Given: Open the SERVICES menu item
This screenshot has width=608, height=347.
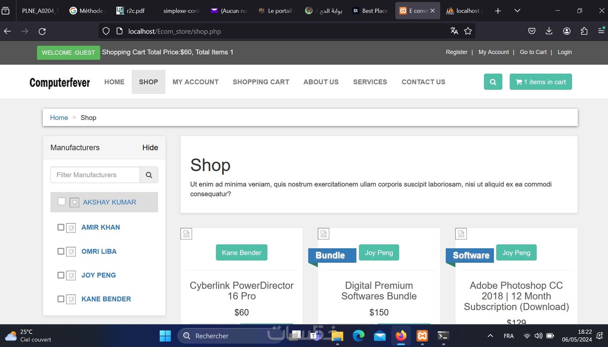Looking at the screenshot, I should pos(370,82).
